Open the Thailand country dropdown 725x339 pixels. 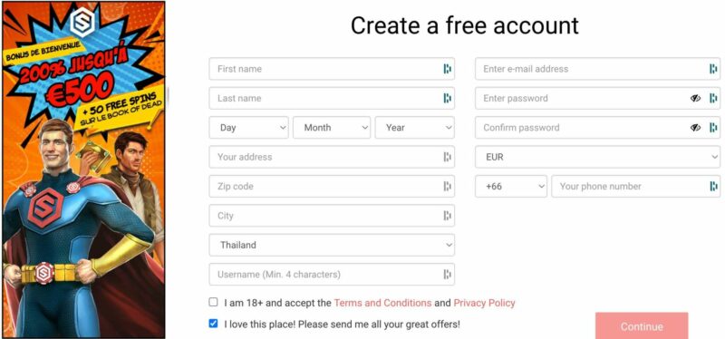click(332, 245)
